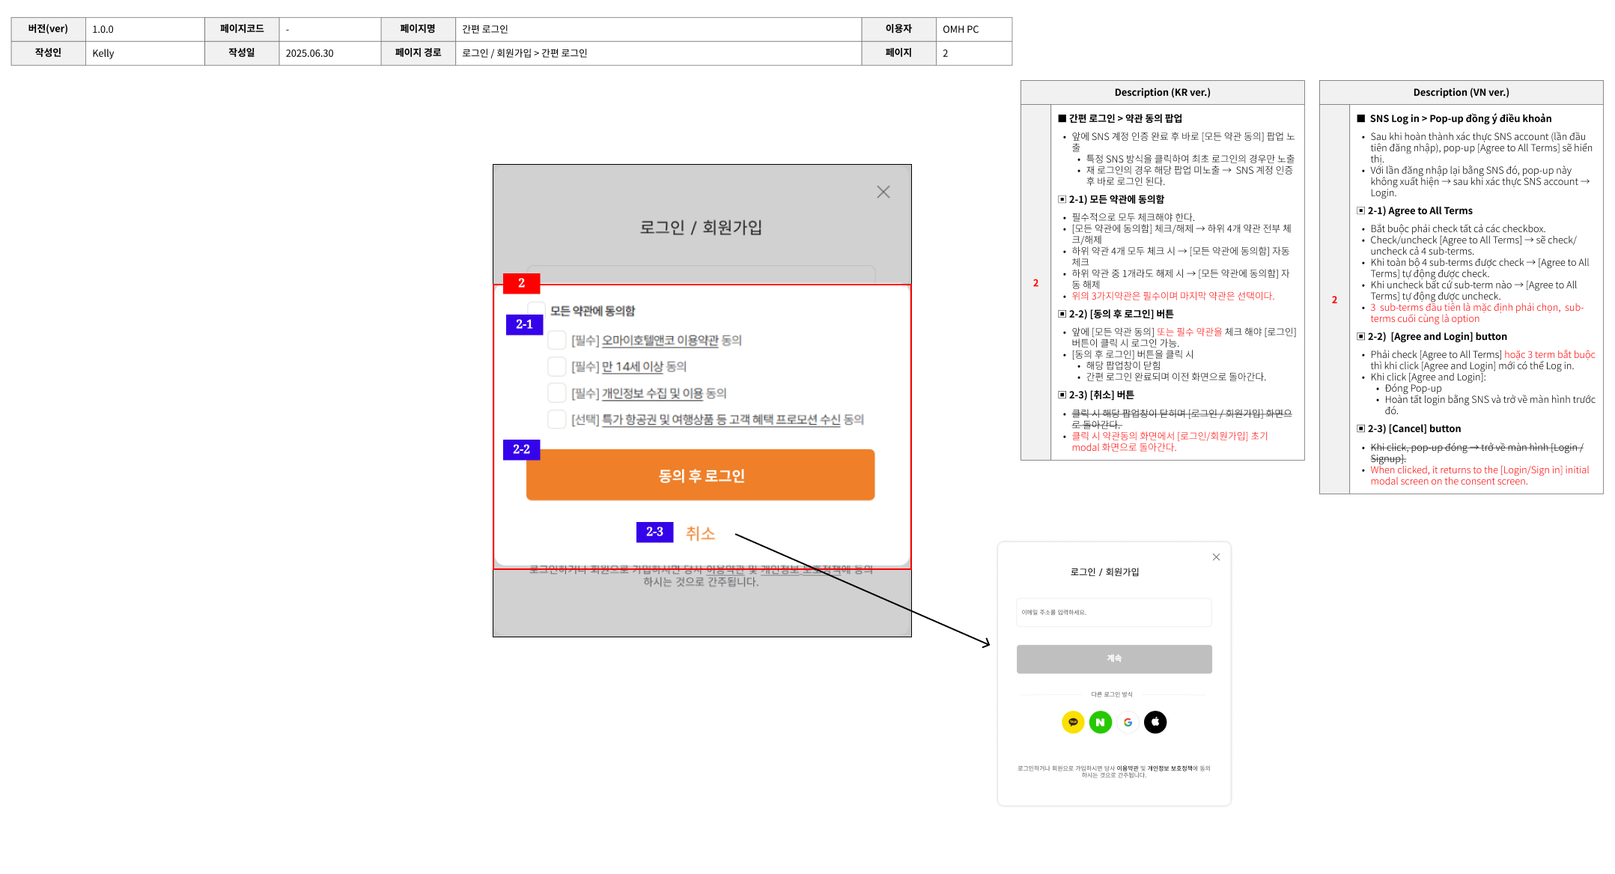Click the black Apple login icon
Viewport: 1615px width, 874px height.
click(1155, 722)
